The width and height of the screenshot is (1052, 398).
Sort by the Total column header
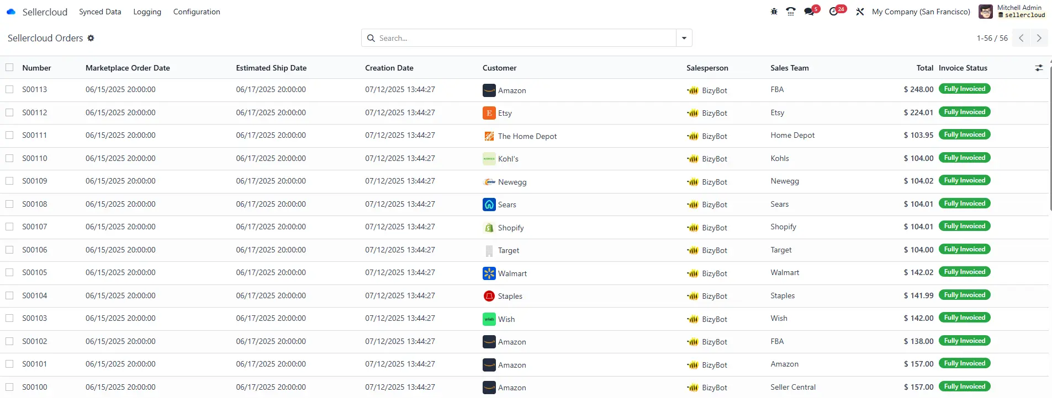click(x=925, y=68)
